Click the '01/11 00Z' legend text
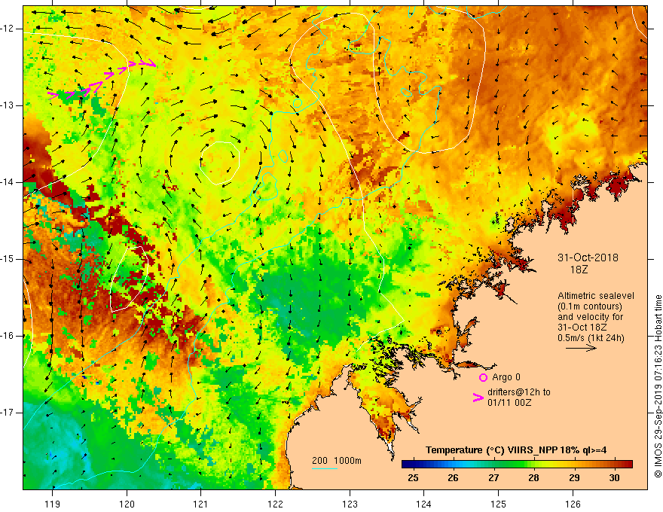The image size is (663, 512). coord(509,403)
